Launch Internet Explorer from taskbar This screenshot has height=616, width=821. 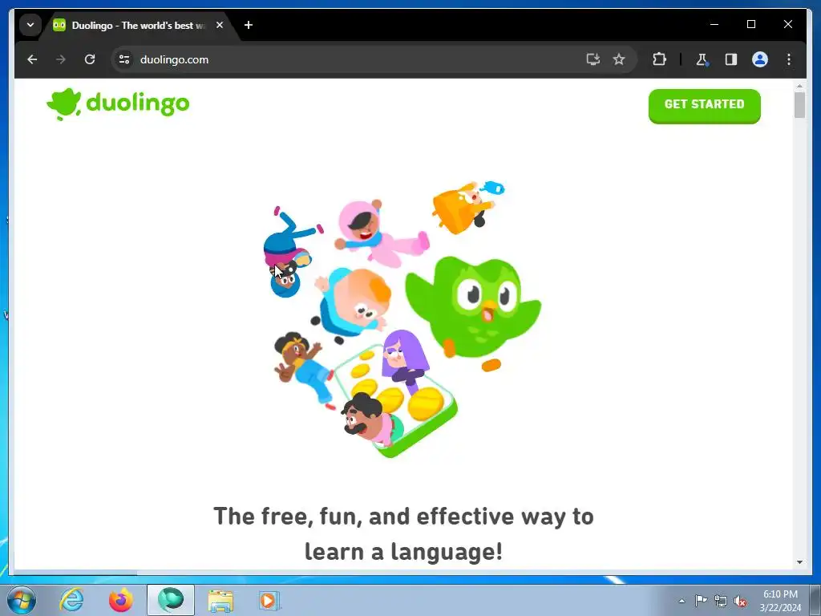click(71, 600)
